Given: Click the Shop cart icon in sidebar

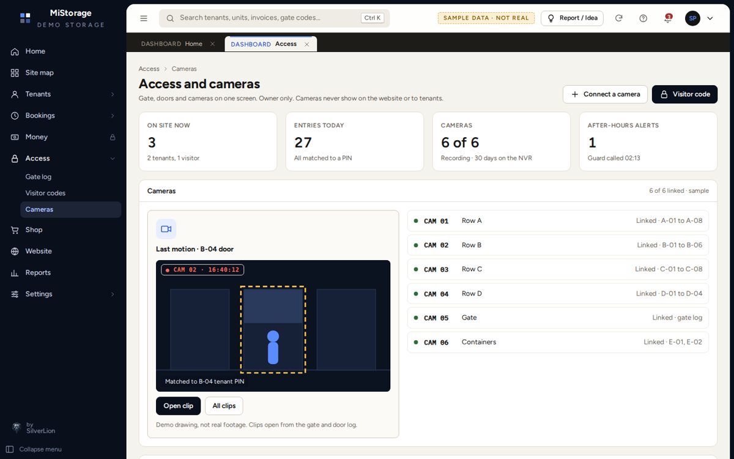Looking at the screenshot, I should [x=15, y=230].
